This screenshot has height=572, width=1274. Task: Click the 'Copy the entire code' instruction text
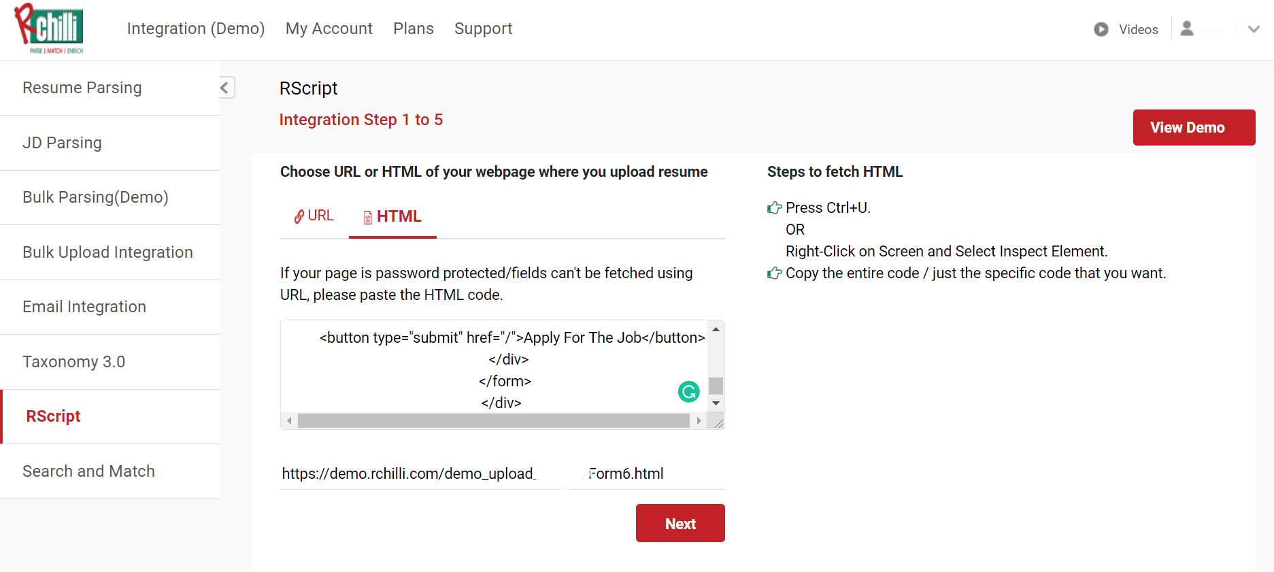[975, 273]
